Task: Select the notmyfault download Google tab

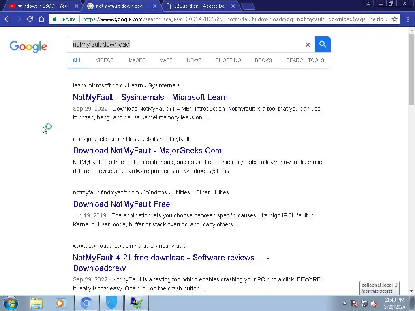Action: point(120,6)
